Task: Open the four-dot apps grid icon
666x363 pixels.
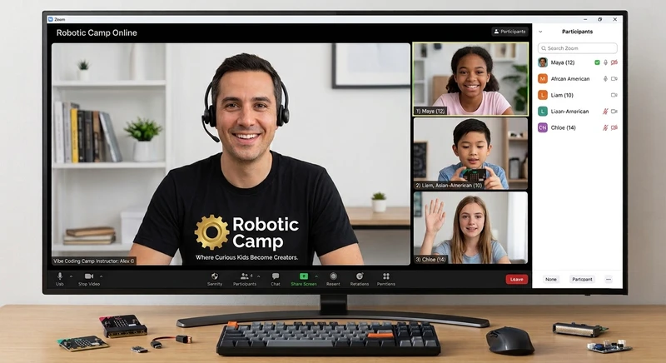Action: (385, 276)
